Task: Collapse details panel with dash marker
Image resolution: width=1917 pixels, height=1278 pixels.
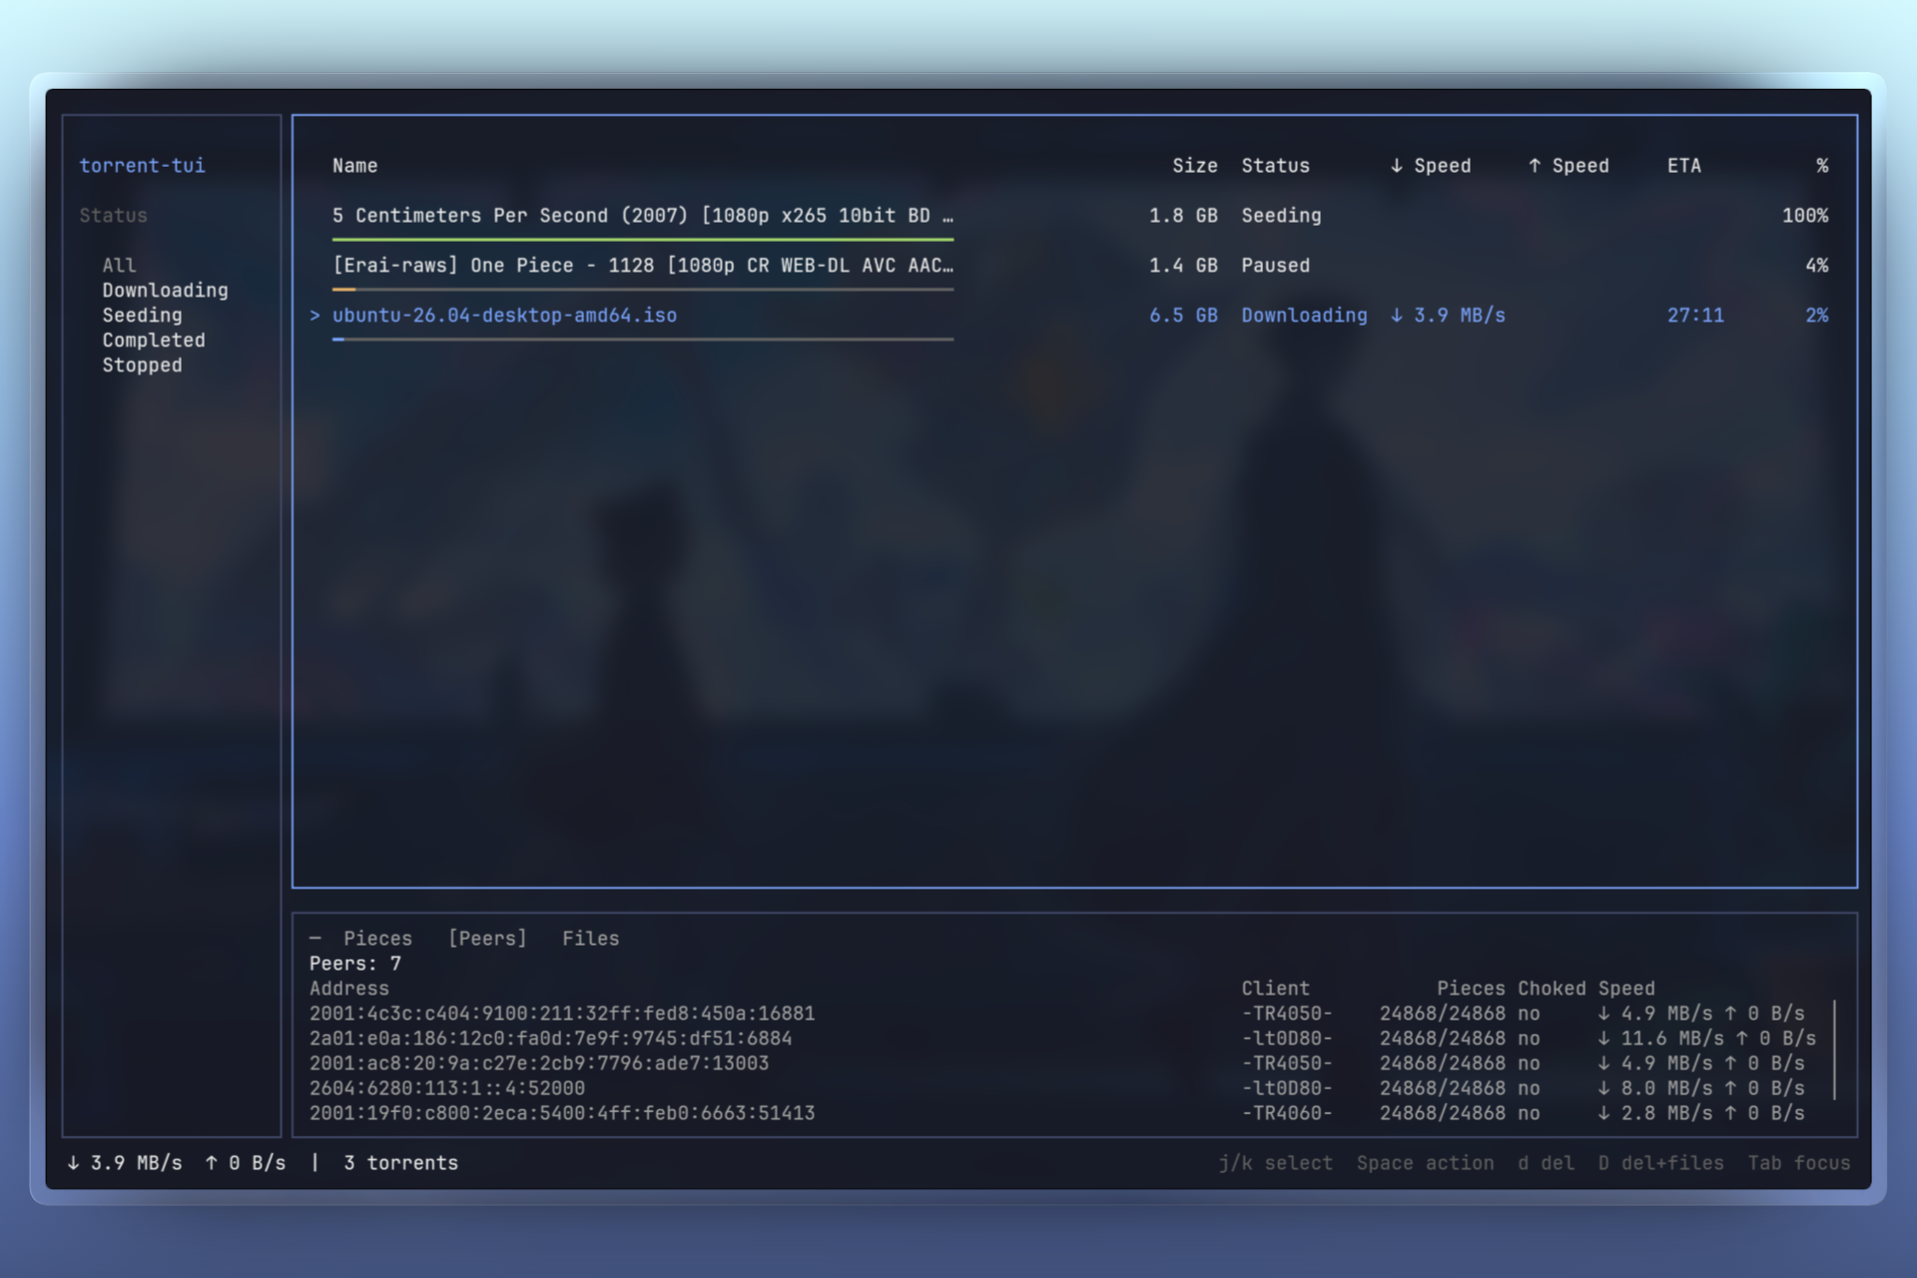Action: [x=315, y=939]
